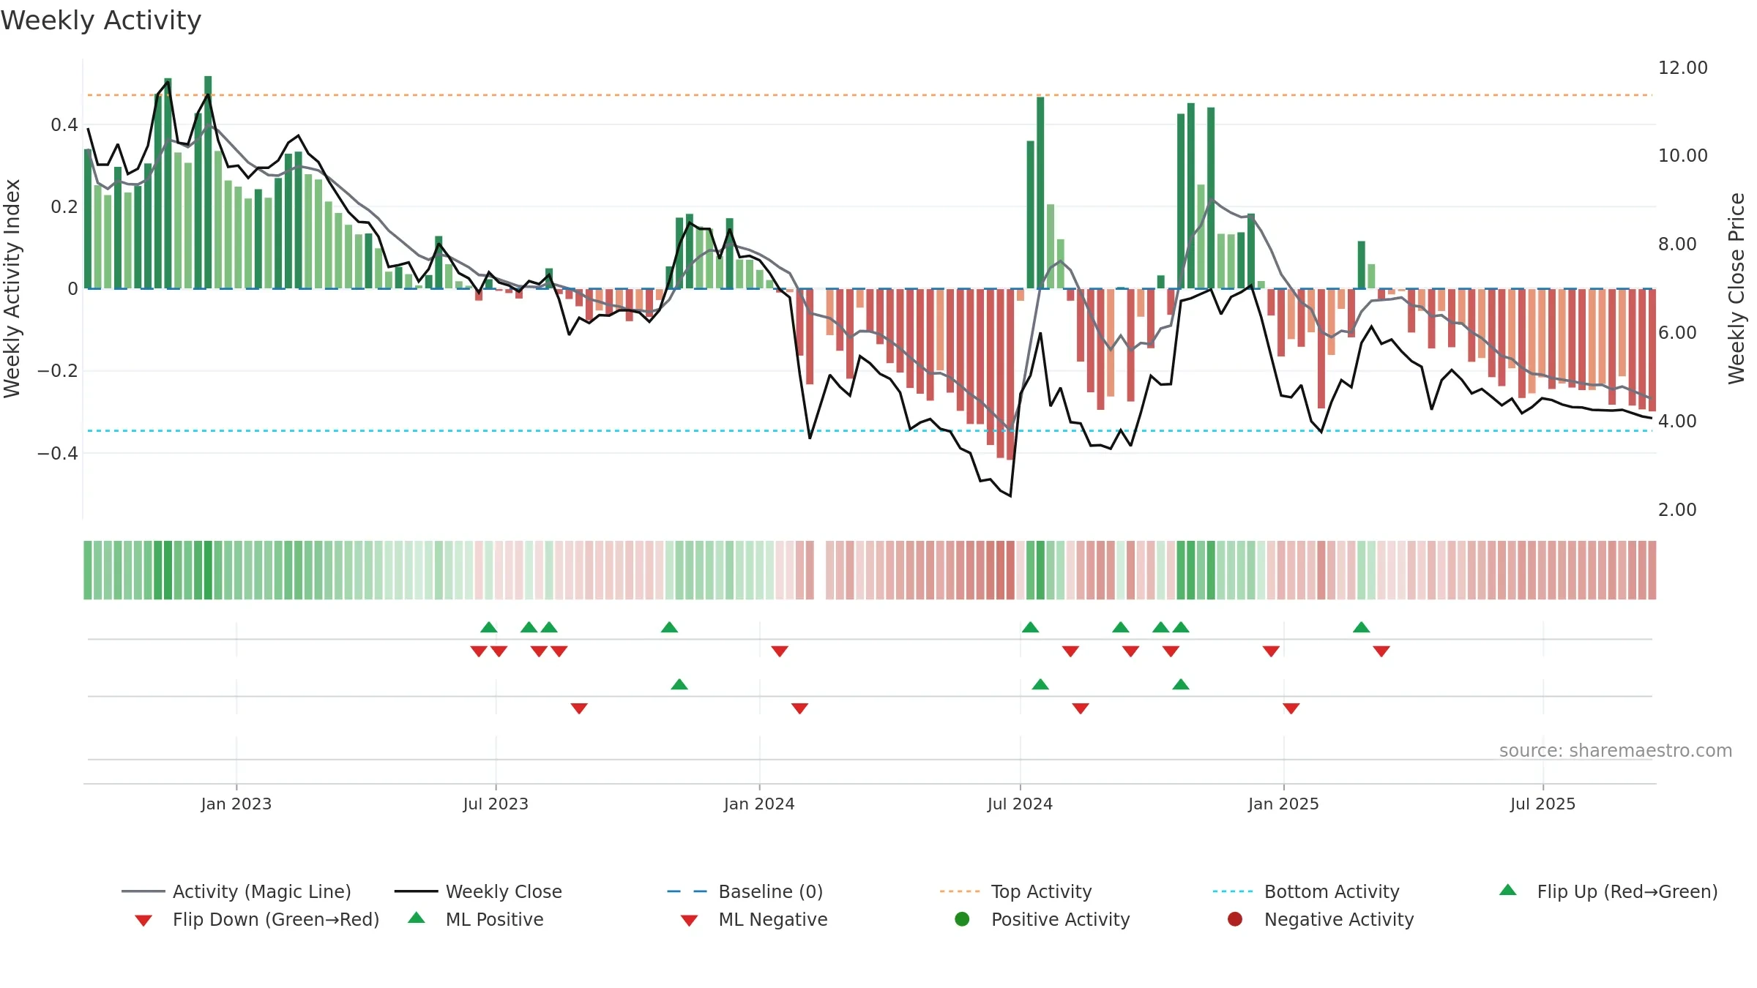
Task: Click the −0.4 activity index tick label
Action: 58,454
